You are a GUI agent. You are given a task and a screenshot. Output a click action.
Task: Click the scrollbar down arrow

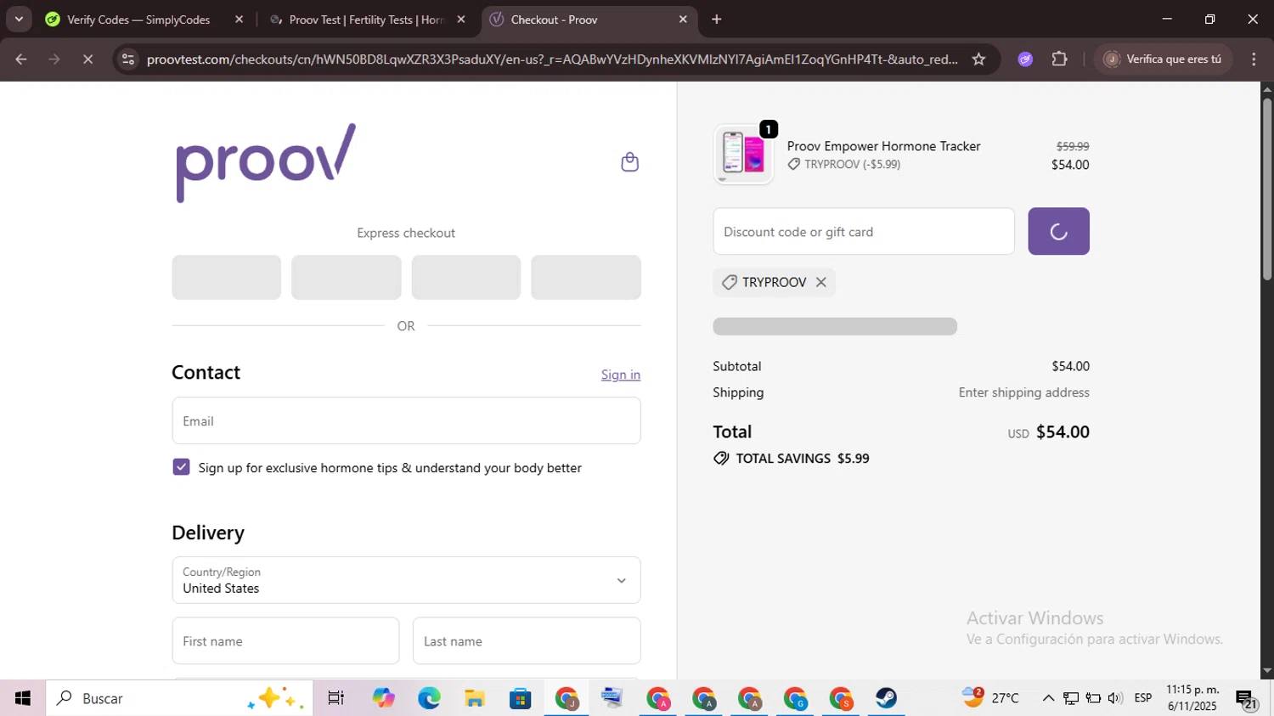[x=1267, y=671]
